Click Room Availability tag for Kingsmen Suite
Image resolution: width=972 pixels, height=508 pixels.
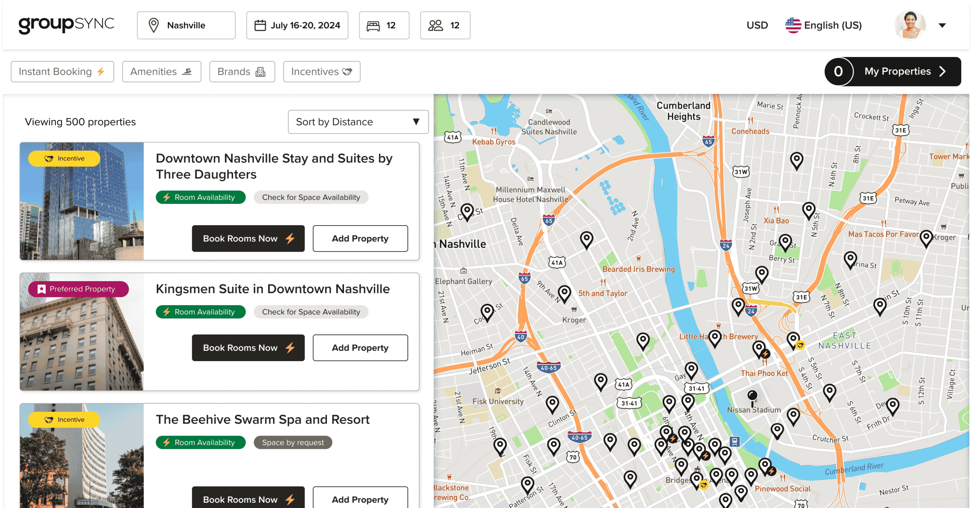point(200,312)
